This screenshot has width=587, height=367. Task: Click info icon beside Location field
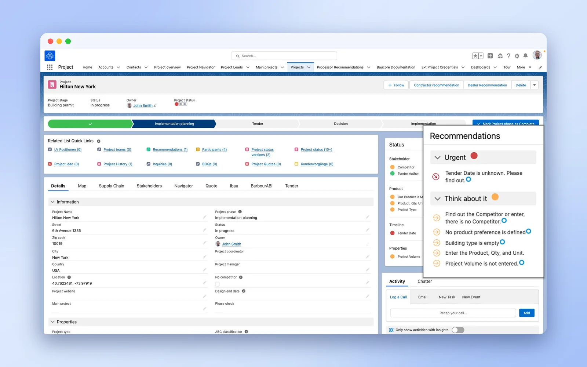tap(69, 277)
